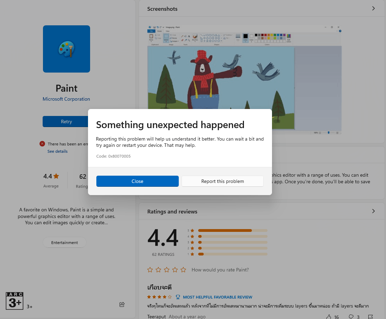Click the 2-star rating bar
Screen dimensions: 386x319
(233, 248)
